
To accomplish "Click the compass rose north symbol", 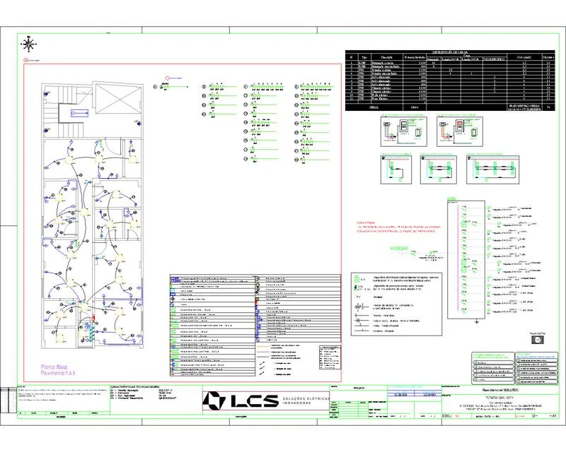I will point(28,44).
